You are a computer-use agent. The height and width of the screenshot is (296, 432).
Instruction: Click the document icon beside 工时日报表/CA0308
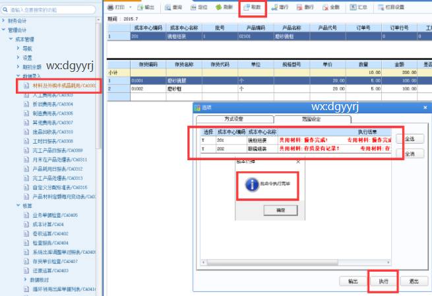pos(26,141)
